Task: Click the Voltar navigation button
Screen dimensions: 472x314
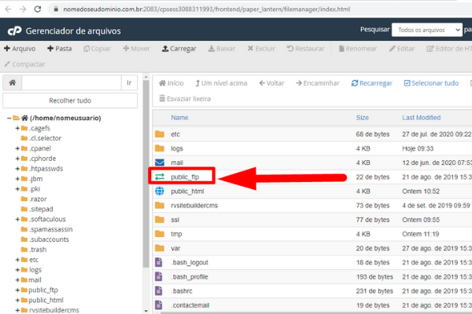Action: [x=271, y=83]
